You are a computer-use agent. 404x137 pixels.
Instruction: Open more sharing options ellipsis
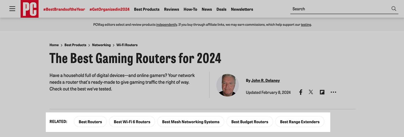click(333, 92)
